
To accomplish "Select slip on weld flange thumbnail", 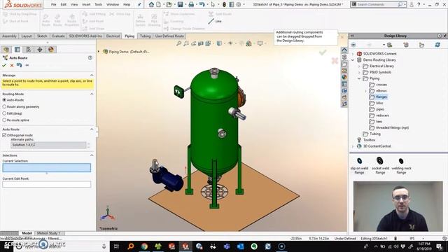I will 359,166.
